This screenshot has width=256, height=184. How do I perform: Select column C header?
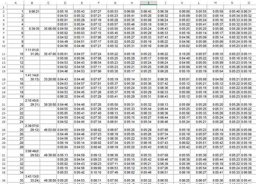pyautogui.click(x=48, y=3)
